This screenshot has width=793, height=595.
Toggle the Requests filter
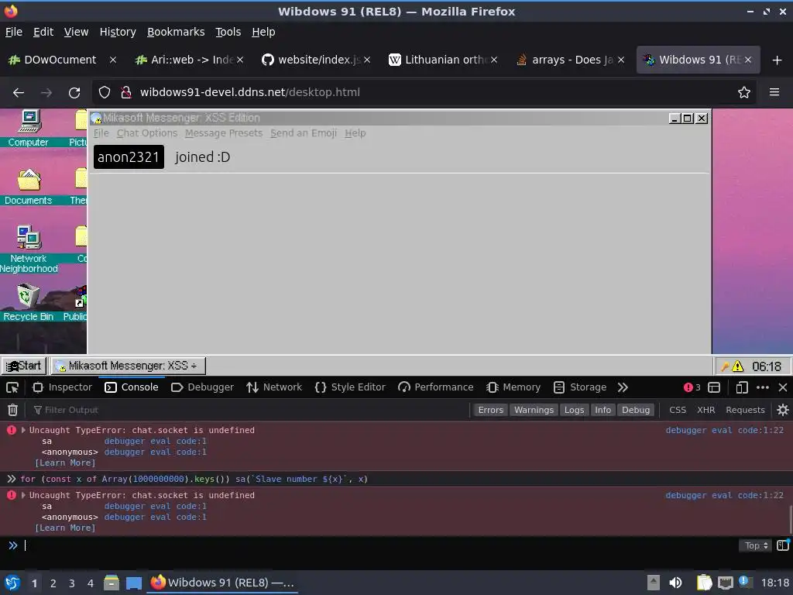[x=745, y=410]
